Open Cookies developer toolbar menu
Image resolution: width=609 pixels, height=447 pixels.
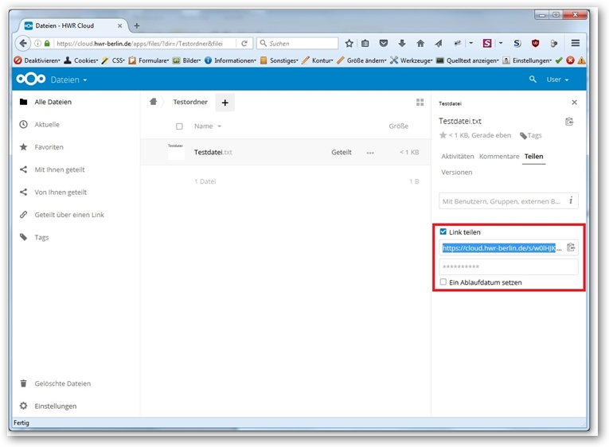81,60
